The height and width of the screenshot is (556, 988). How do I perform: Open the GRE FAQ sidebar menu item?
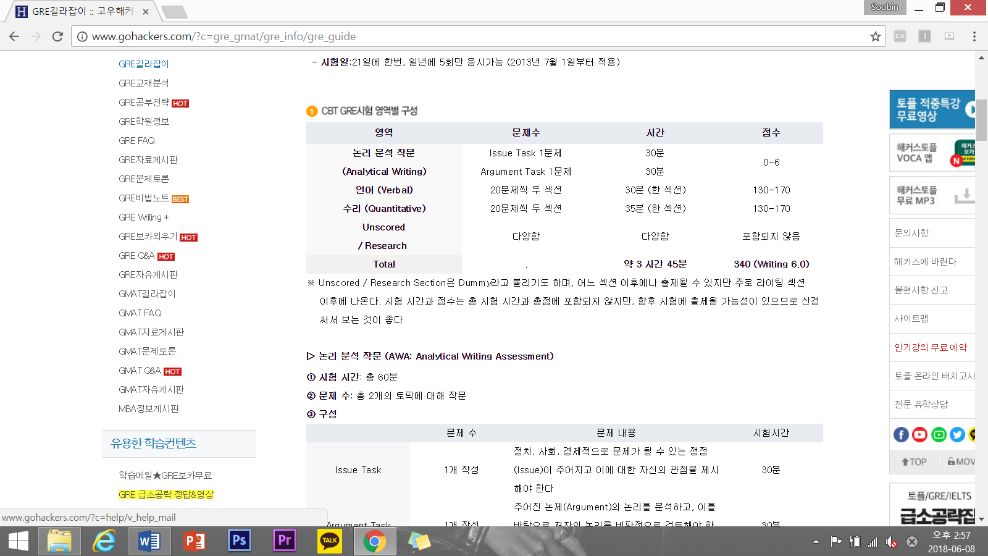click(x=136, y=141)
